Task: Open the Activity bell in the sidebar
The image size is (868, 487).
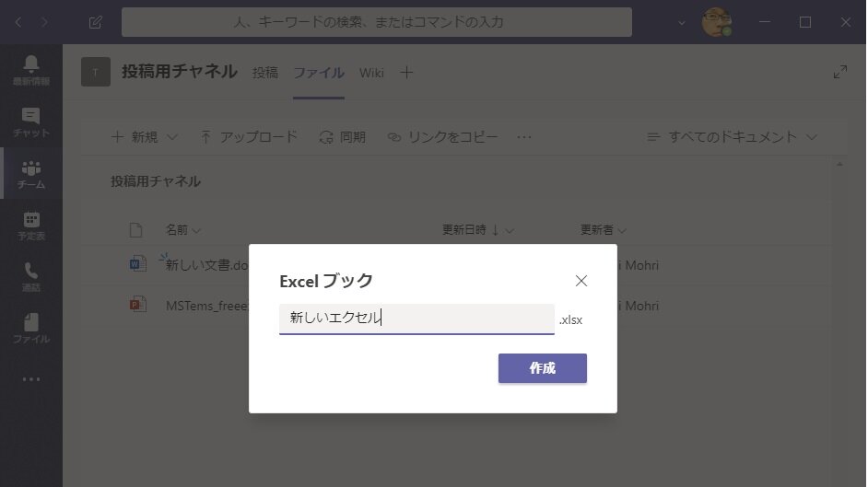Action: (31, 70)
